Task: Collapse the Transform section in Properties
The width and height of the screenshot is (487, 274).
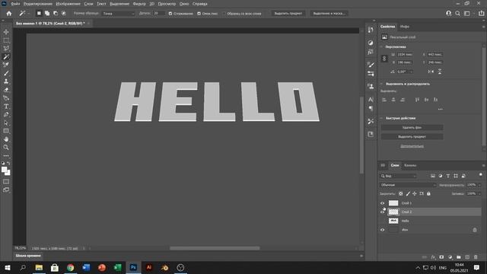Action: click(381, 46)
